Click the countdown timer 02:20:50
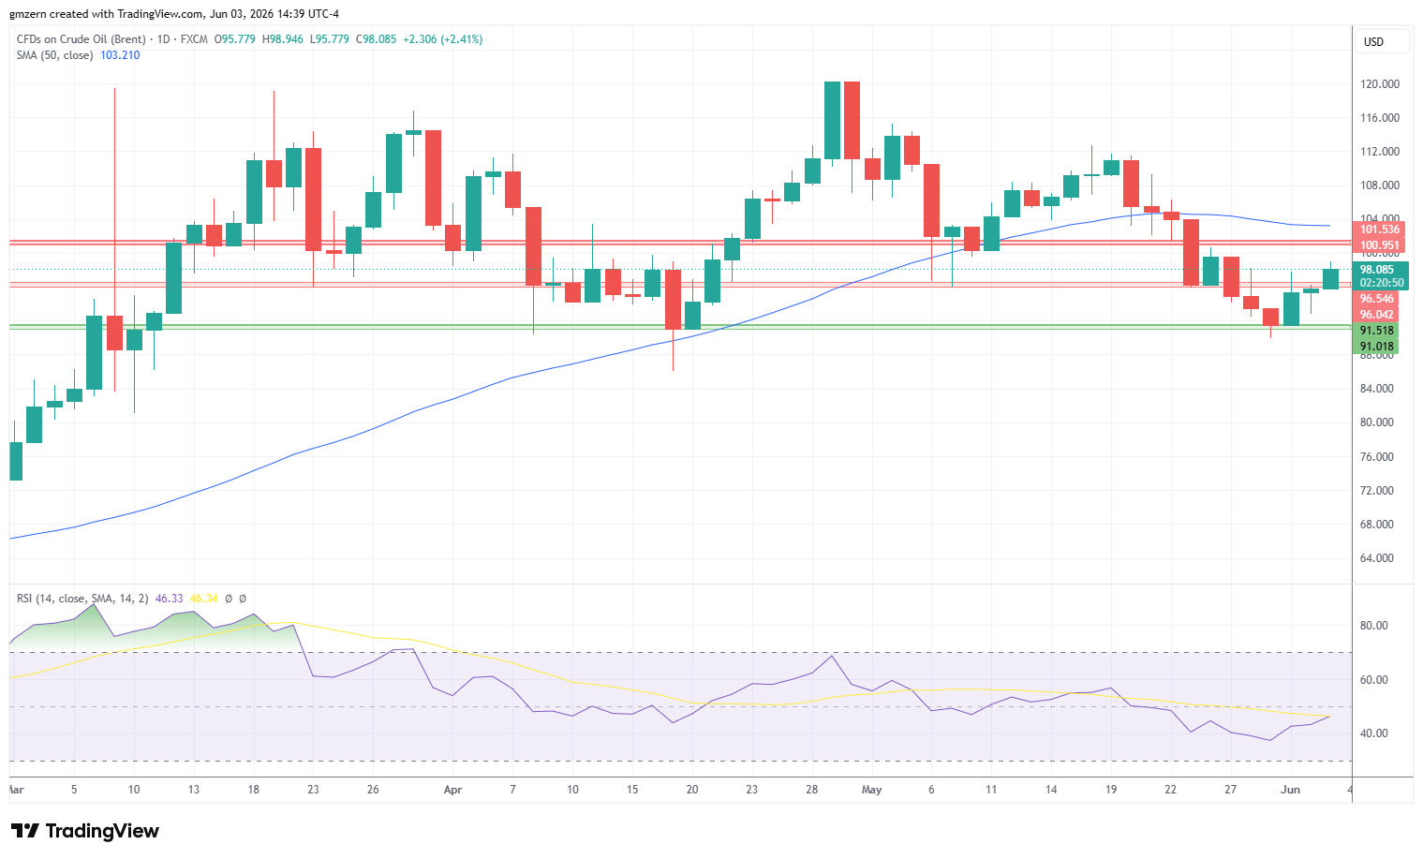1423x859 pixels. pos(1380,283)
